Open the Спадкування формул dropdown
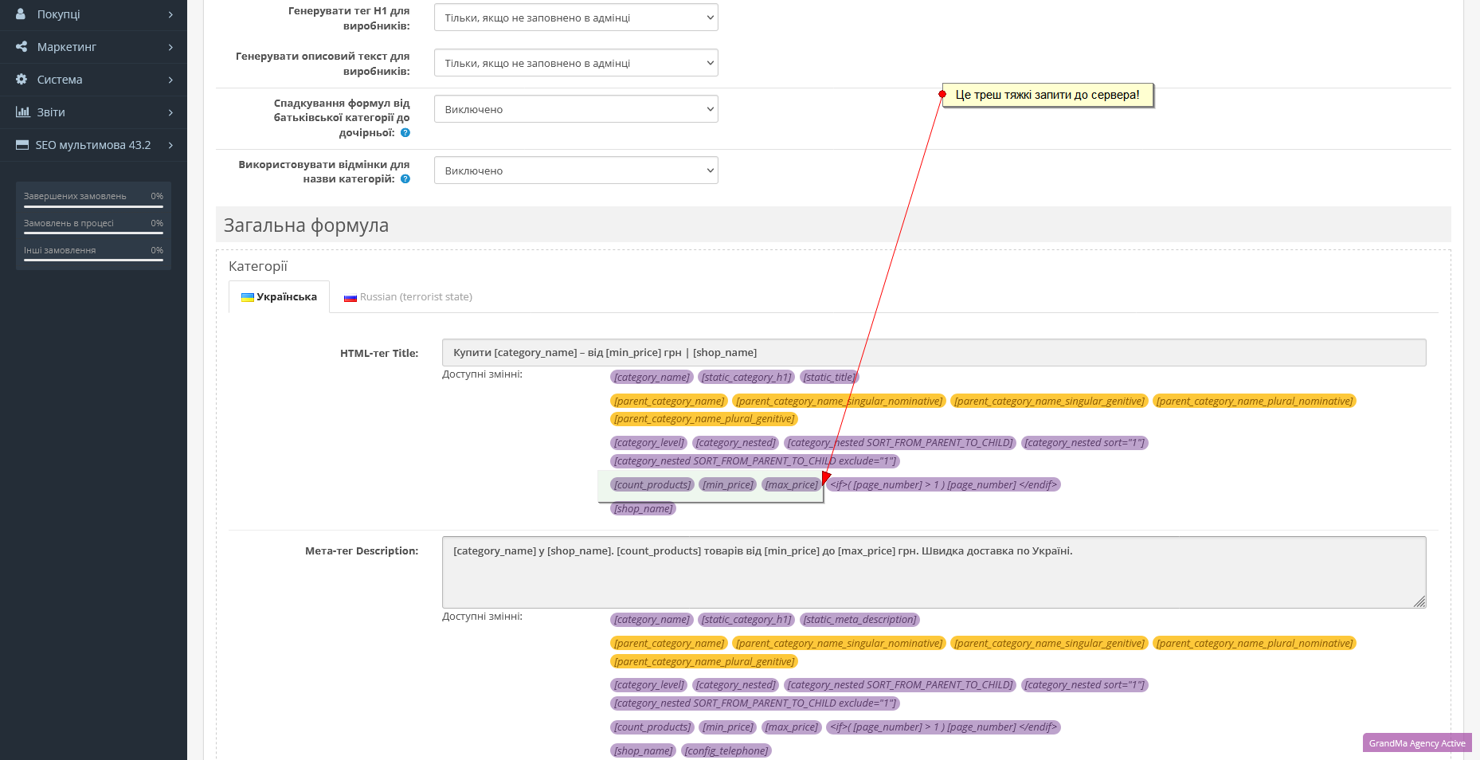Screen dimensions: 1480x760 (575, 109)
